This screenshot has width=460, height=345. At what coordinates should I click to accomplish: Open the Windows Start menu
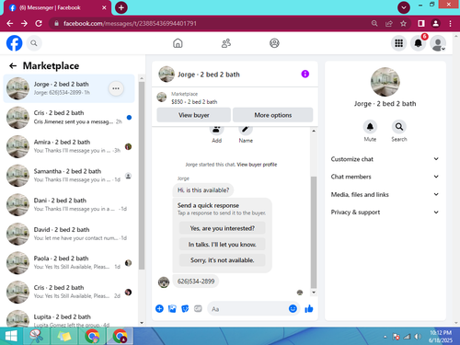[x=11, y=336]
